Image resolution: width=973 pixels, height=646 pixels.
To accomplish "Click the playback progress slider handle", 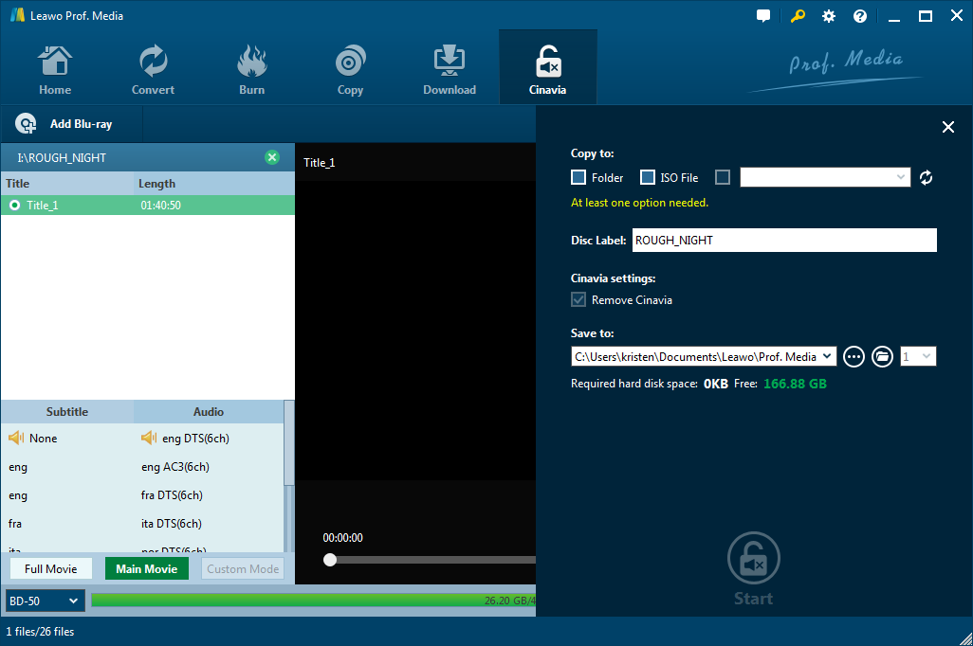I will 330,560.
